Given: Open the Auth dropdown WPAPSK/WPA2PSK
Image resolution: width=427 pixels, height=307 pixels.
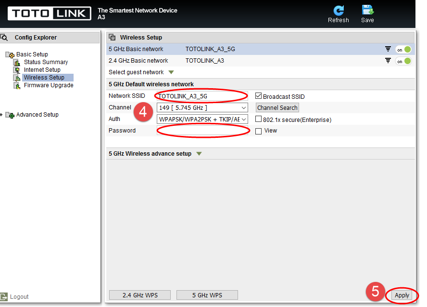Looking at the screenshot, I should (x=202, y=119).
